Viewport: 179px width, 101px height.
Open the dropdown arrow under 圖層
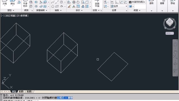coord(162,11)
